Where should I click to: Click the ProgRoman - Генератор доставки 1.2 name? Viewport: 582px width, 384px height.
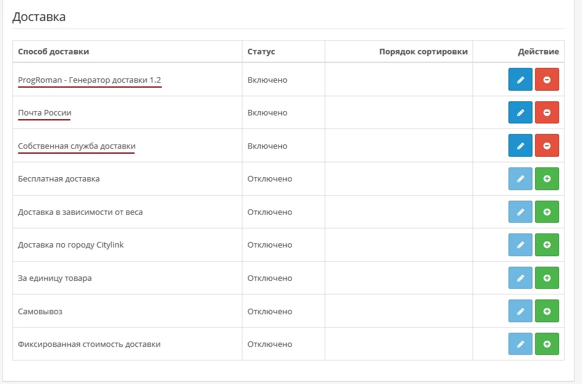click(x=90, y=80)
